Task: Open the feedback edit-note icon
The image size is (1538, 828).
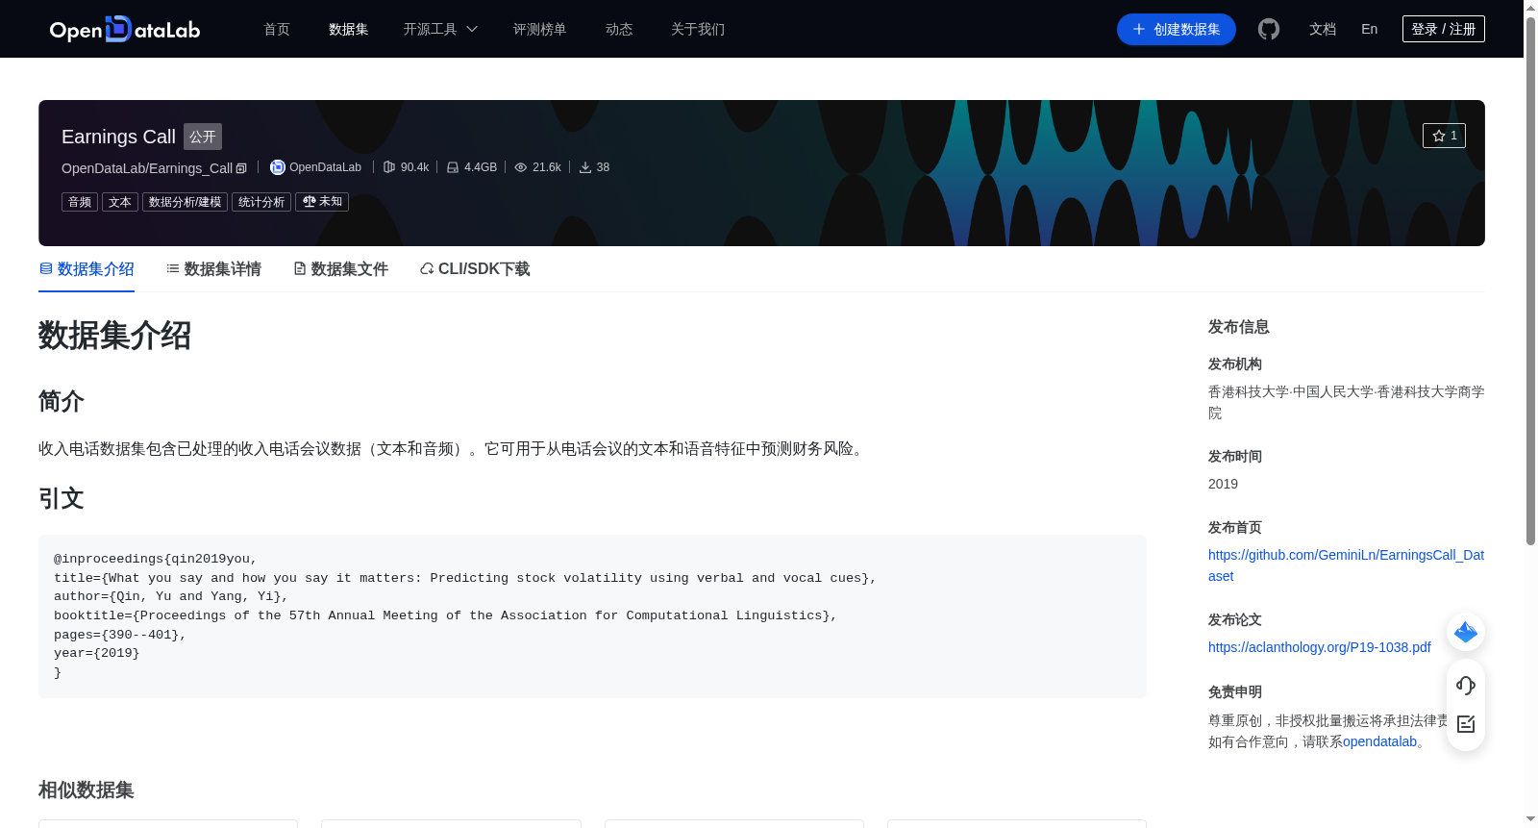Action: coord(1466,724)
